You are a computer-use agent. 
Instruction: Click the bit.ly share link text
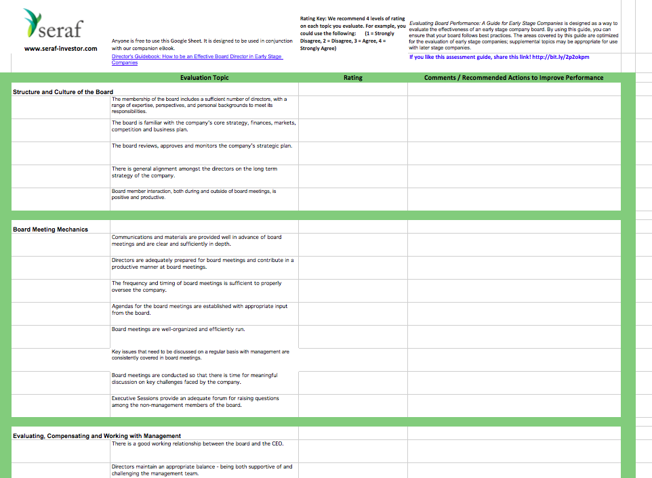point(561,57)
